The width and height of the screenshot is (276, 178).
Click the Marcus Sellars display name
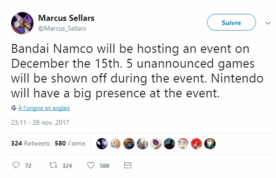67,18
